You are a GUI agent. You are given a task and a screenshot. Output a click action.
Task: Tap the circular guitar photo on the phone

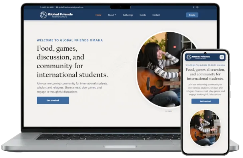point(205,128)
